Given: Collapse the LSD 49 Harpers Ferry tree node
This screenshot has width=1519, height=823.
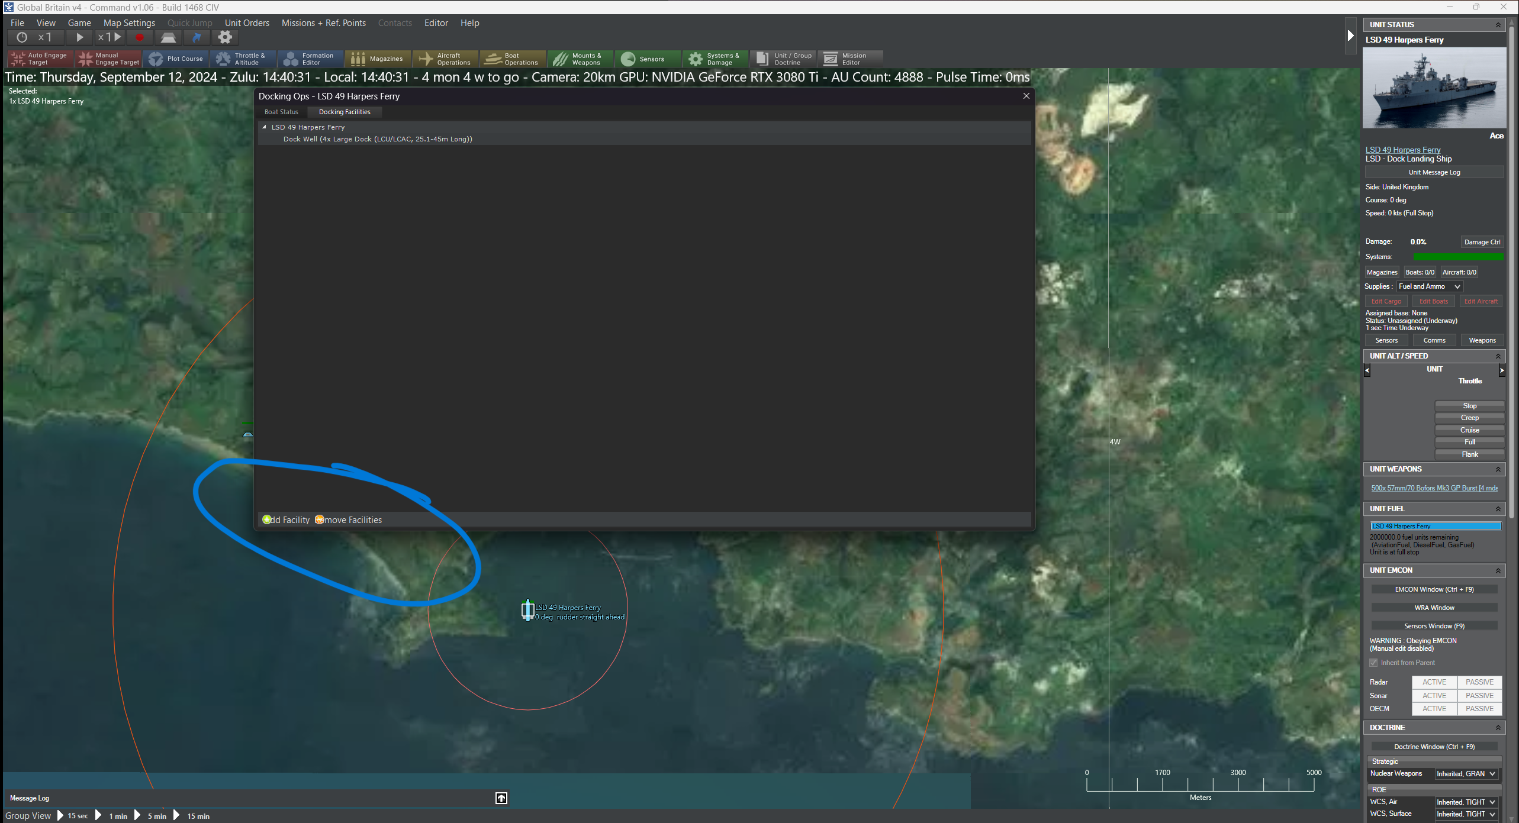Looking at the screenshot, I should pos(264,127).
